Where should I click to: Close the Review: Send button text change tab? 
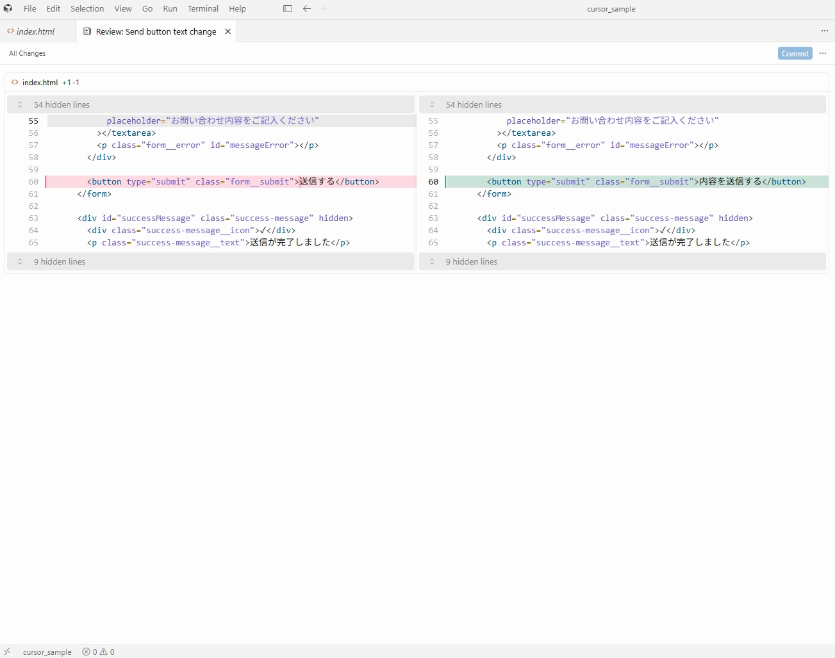click(x=227, y=31)
